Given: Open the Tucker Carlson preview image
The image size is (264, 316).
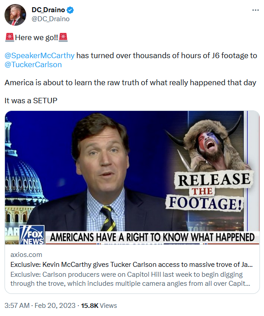Looking at the screenshot, I should click(132, 177).
